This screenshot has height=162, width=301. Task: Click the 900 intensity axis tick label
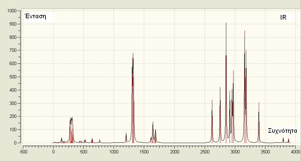point(13,24)
